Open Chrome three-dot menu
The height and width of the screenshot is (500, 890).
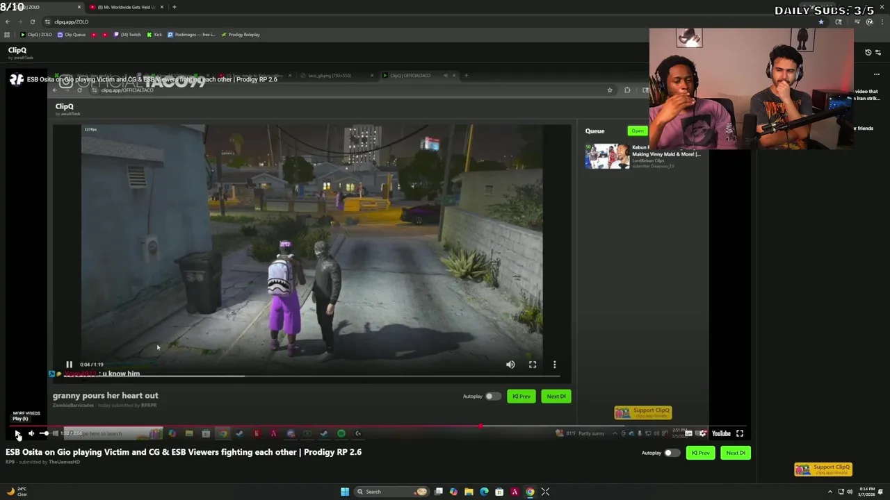point(882,22)
